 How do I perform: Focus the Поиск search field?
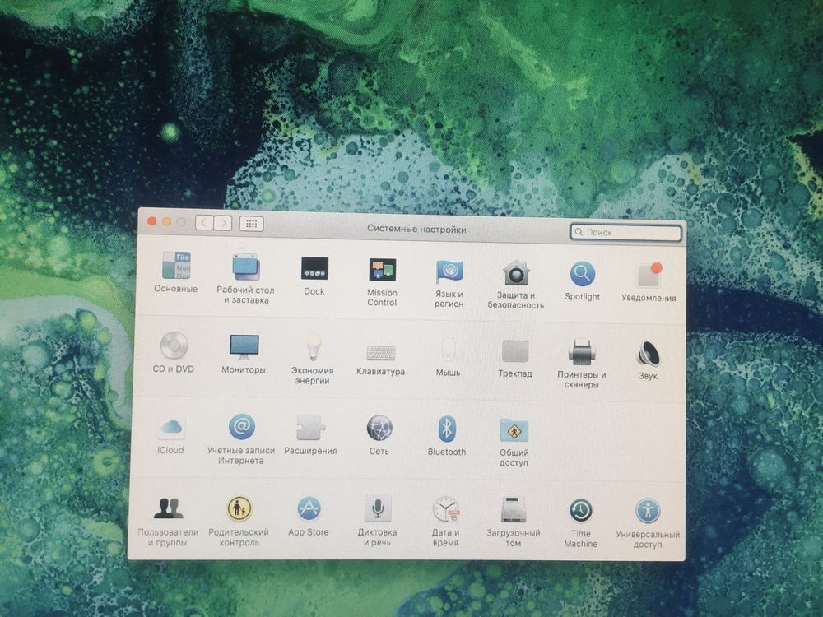pyautogui.click(x=625, y=232)
